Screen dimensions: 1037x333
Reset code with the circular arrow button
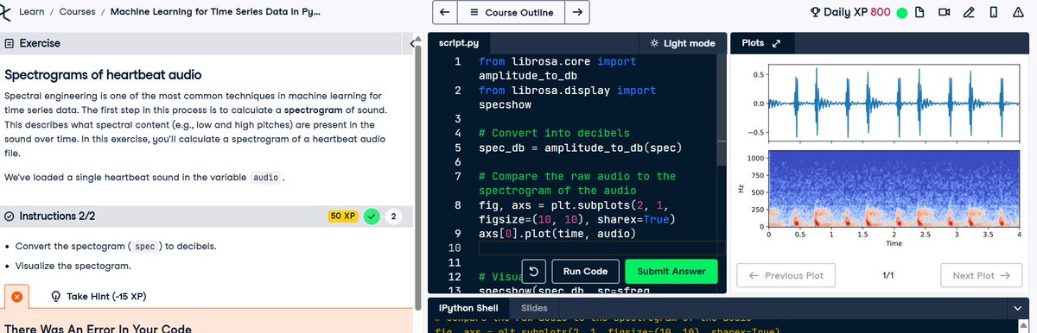point(534,271)
